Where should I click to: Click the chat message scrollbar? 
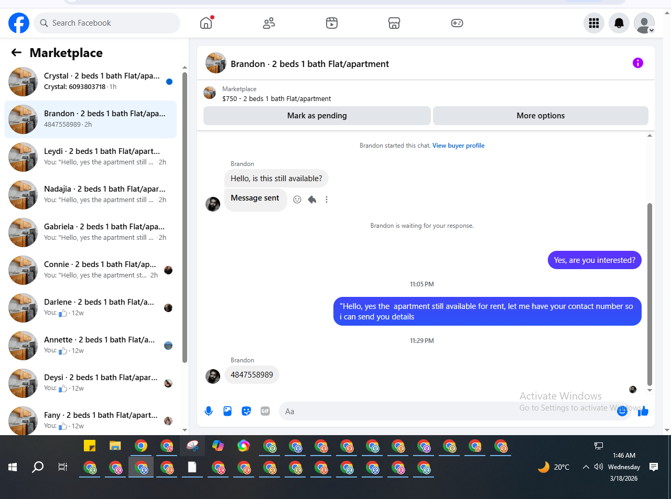point(650,294)
